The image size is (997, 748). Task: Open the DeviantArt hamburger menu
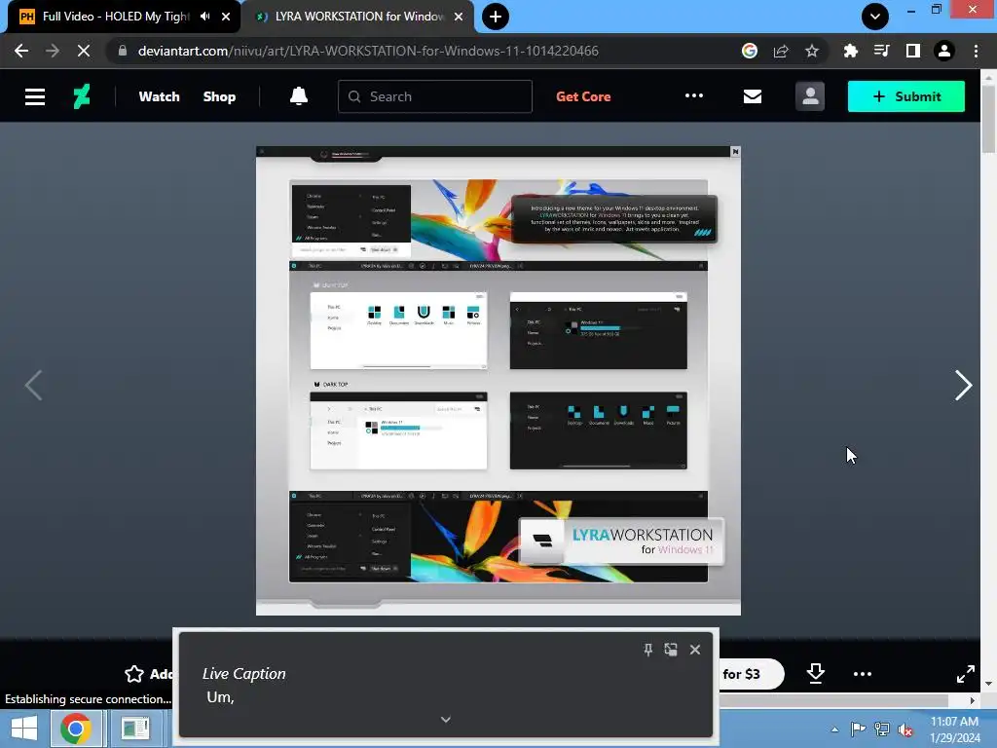35,96
